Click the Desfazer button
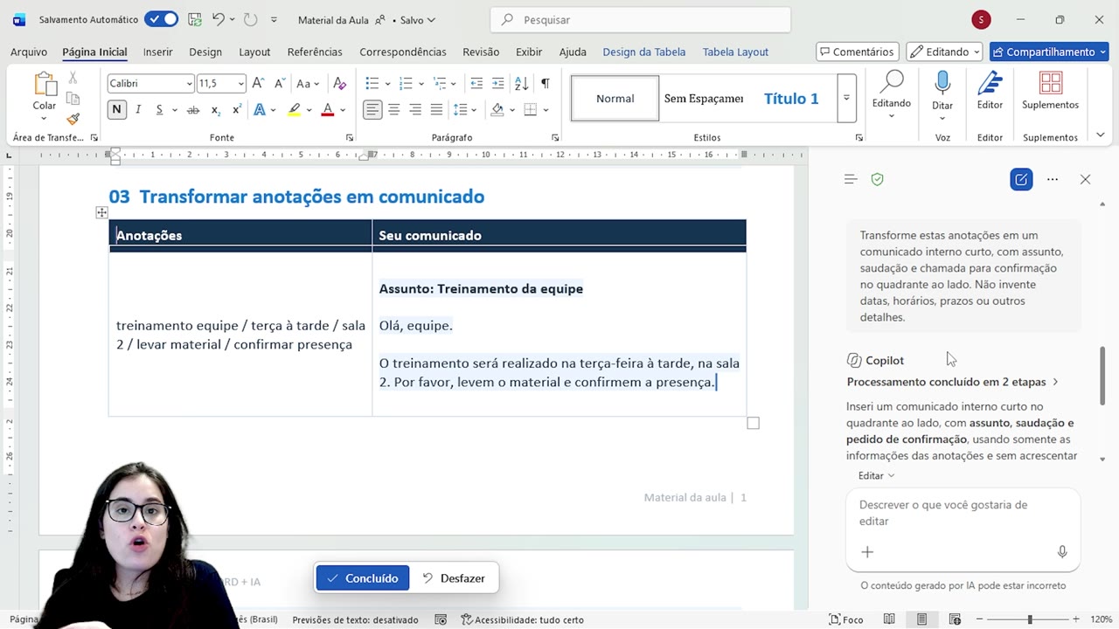This screenshot has width=1119, height=629. click(453, 578)
